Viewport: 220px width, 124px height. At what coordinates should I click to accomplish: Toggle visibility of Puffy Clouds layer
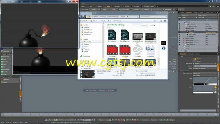(x=179, y=34)
